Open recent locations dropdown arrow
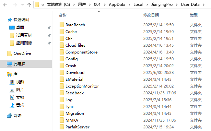Screen dimensions: 211x131 (x=22, y=5)
